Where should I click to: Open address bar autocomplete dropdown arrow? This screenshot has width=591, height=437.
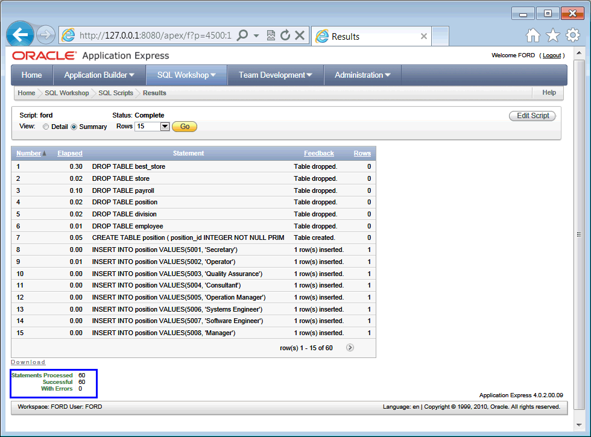pos(256,36)
